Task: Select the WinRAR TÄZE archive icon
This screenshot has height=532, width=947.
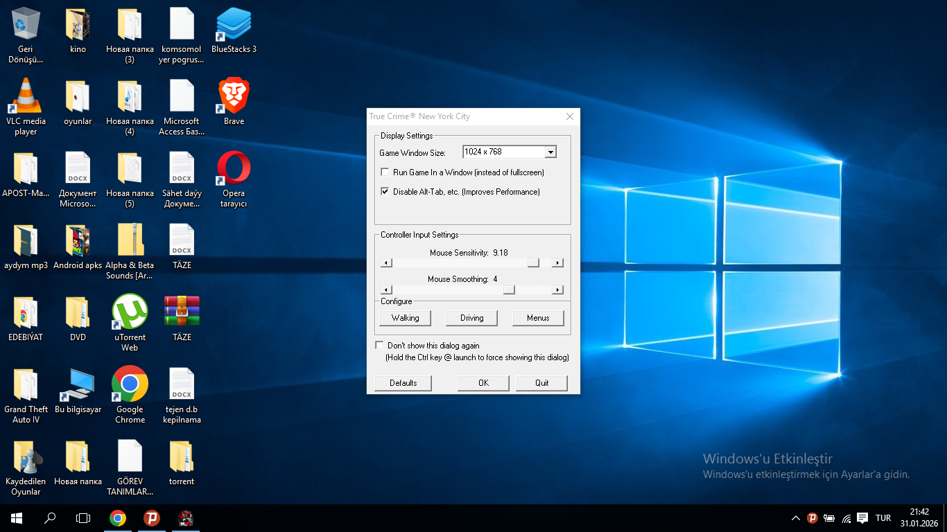Action: click(182, 319)
